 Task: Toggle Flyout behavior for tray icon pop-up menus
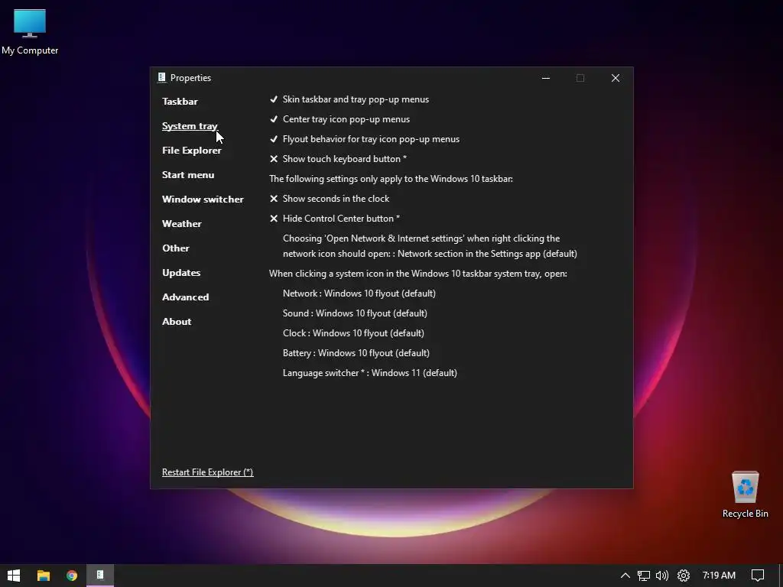pyautogui.click(x=365, y=139)
